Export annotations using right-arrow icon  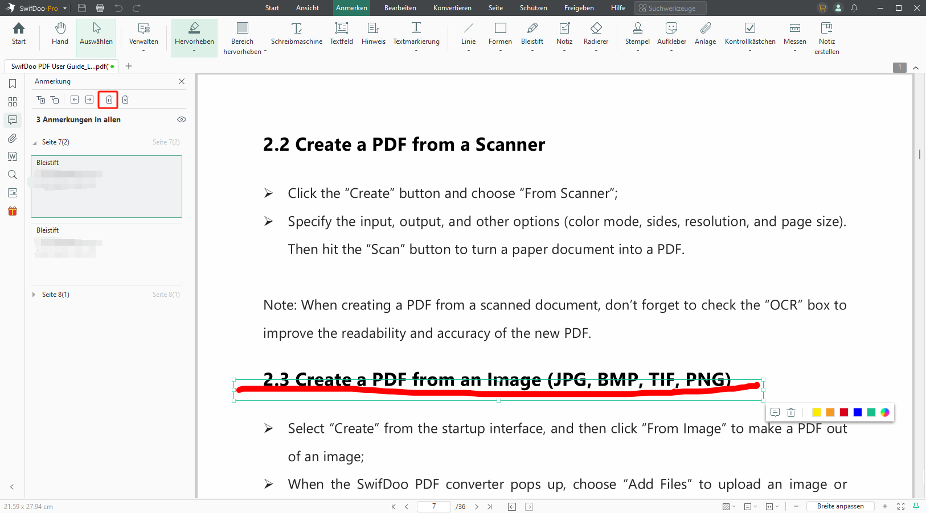point(89,100)
